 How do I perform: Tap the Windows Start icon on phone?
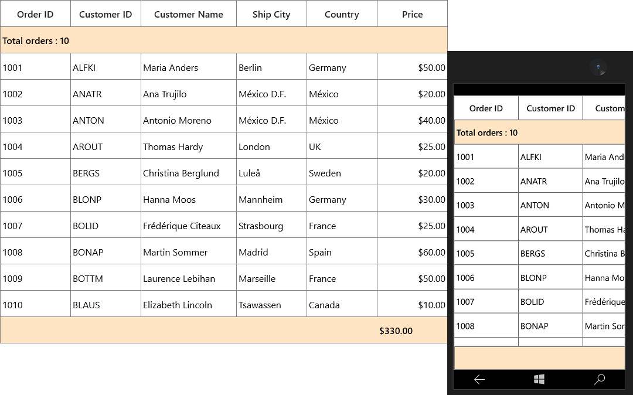coord(539,379)
